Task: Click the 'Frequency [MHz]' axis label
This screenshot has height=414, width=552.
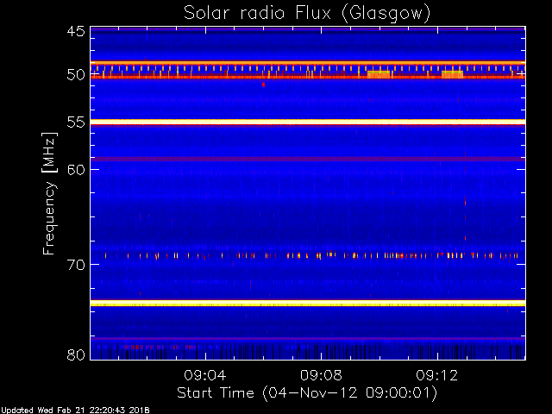Action: (x=49, y=193)
